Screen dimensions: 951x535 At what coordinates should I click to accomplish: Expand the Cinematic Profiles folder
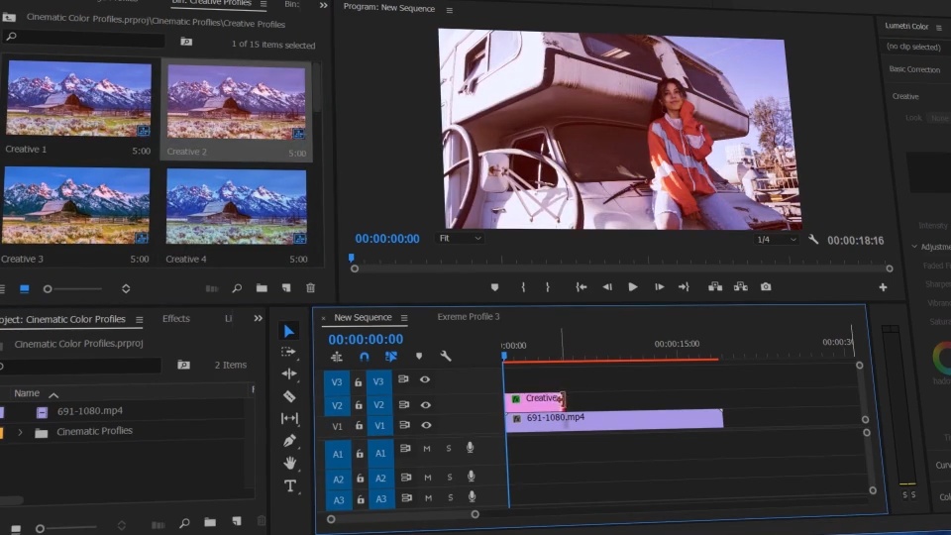point(20,433)
